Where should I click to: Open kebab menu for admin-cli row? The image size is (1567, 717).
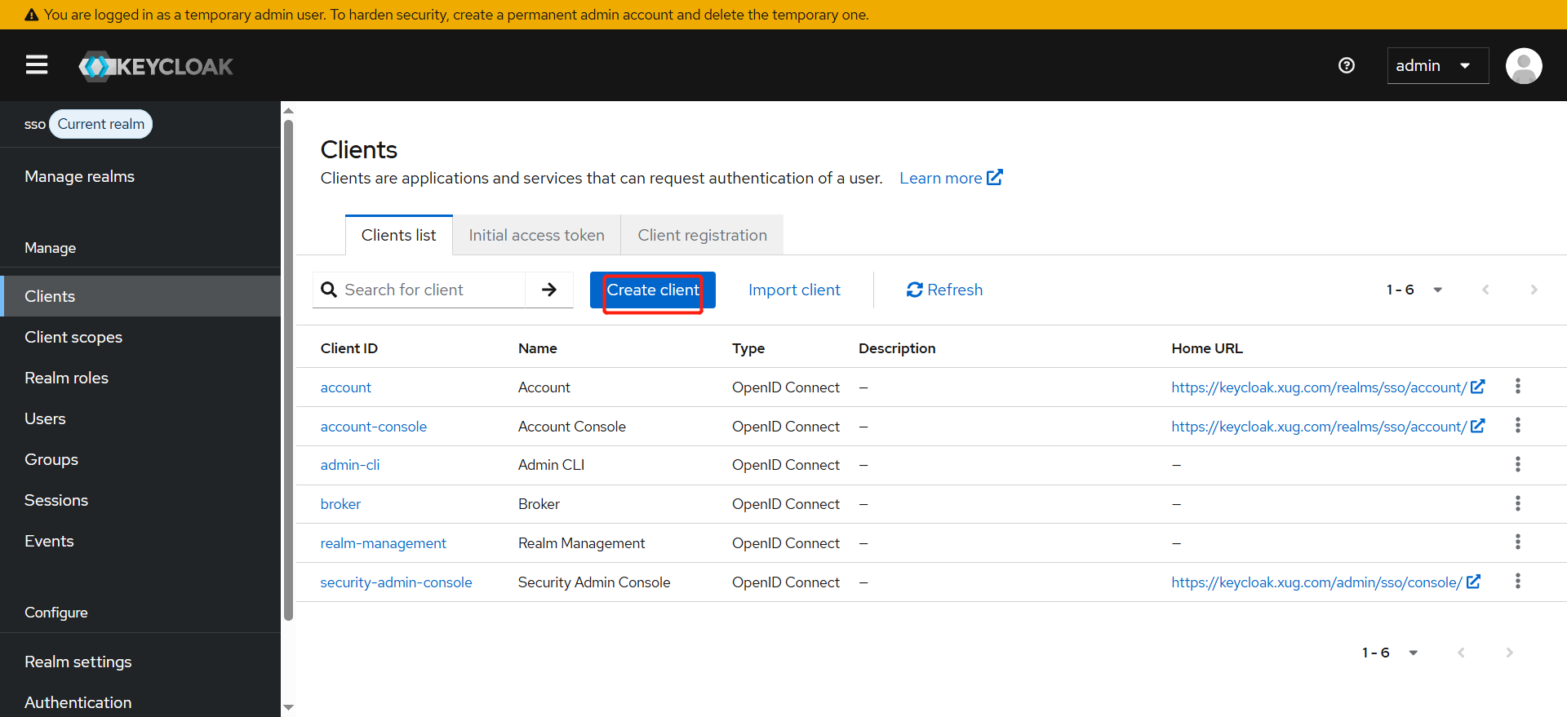point(1518,464)
